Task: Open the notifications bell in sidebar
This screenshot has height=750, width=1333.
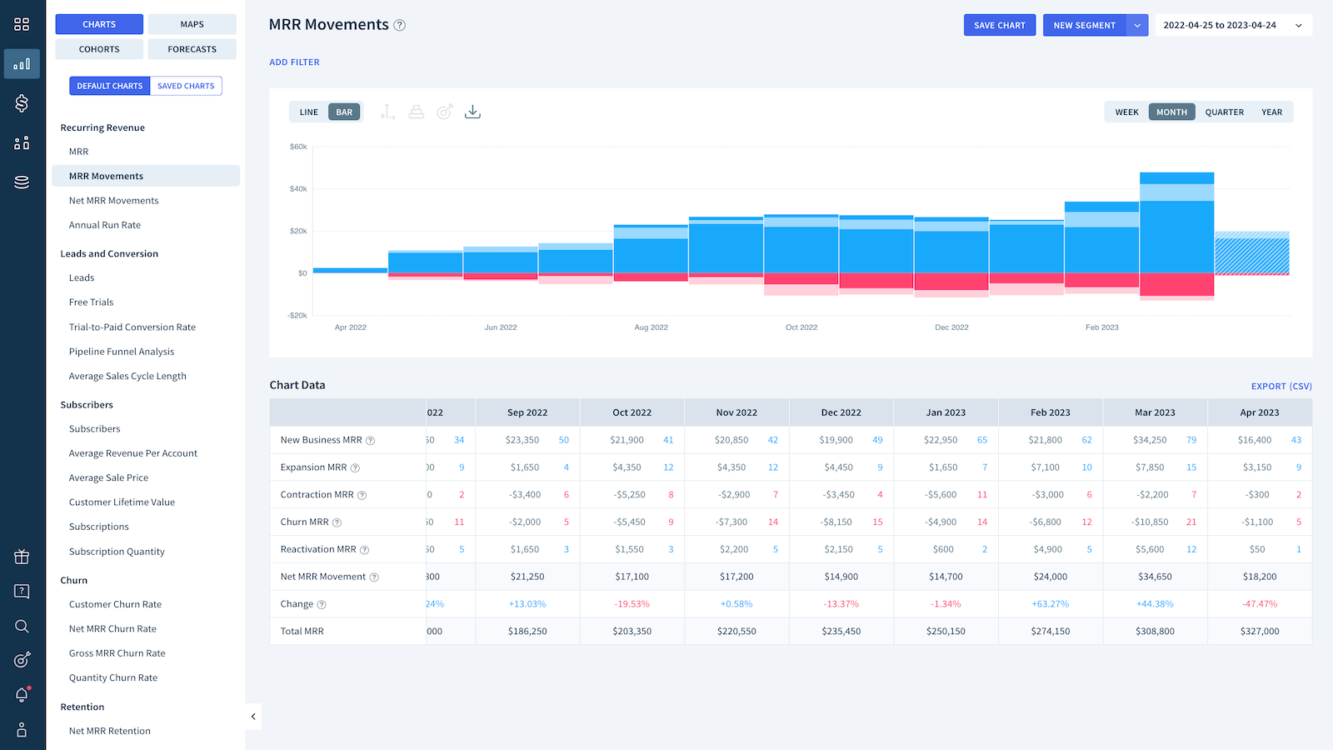Action: [x=22, y=695]
